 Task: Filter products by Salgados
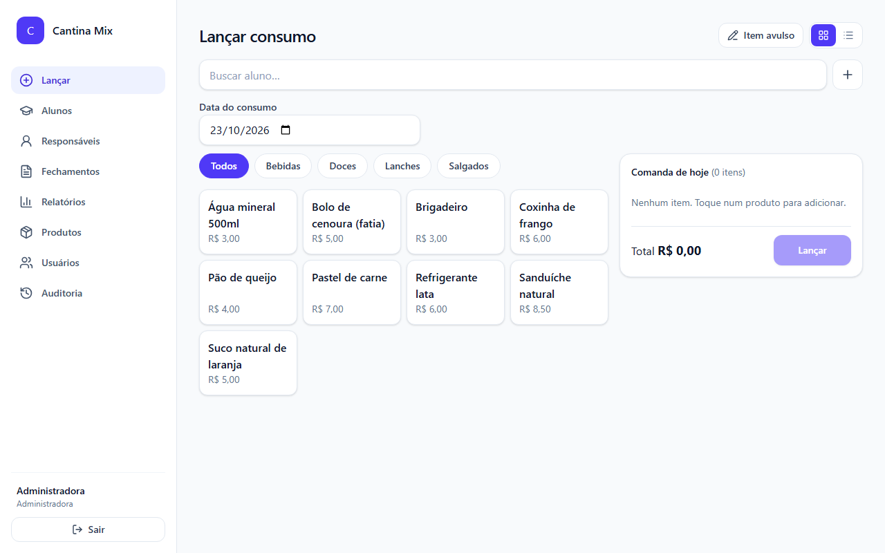click(469, 166)
